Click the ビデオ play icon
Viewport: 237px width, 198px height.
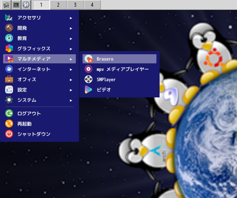[88, 89]
